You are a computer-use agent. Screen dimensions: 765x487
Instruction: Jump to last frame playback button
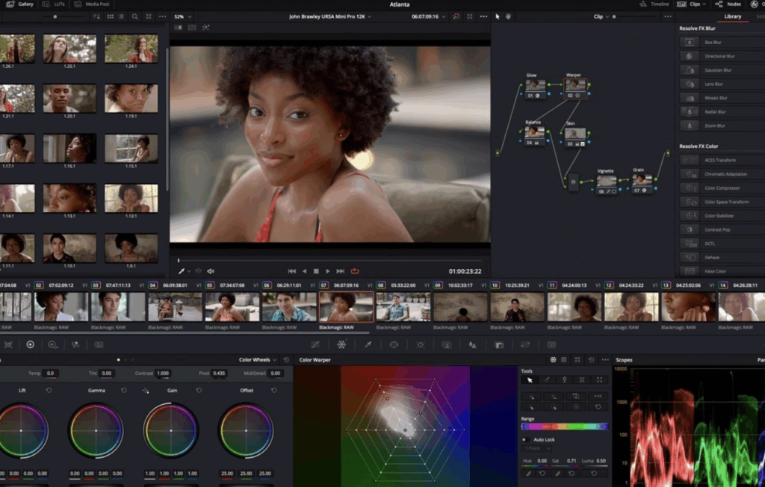341,271
